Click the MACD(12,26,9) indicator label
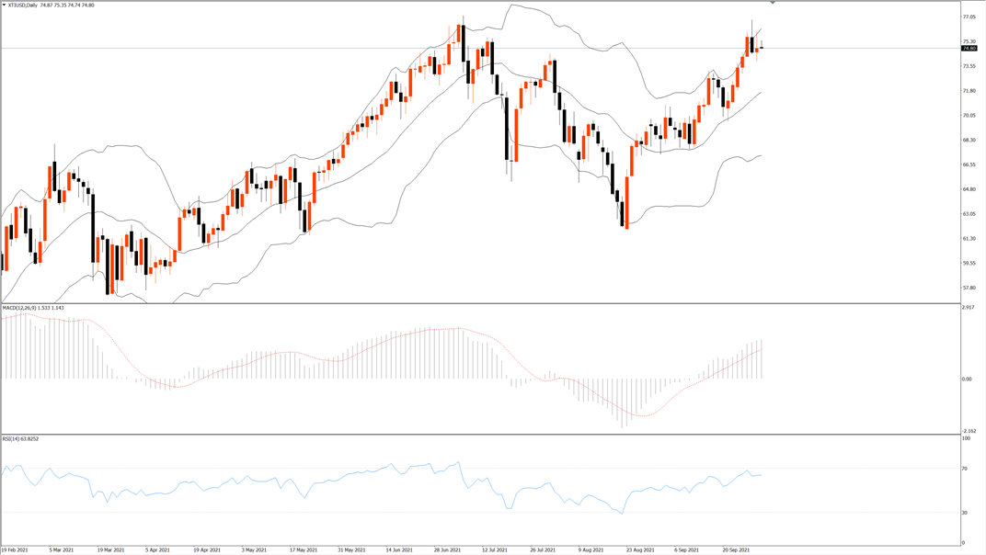986x555 pixels. (19, 308)
